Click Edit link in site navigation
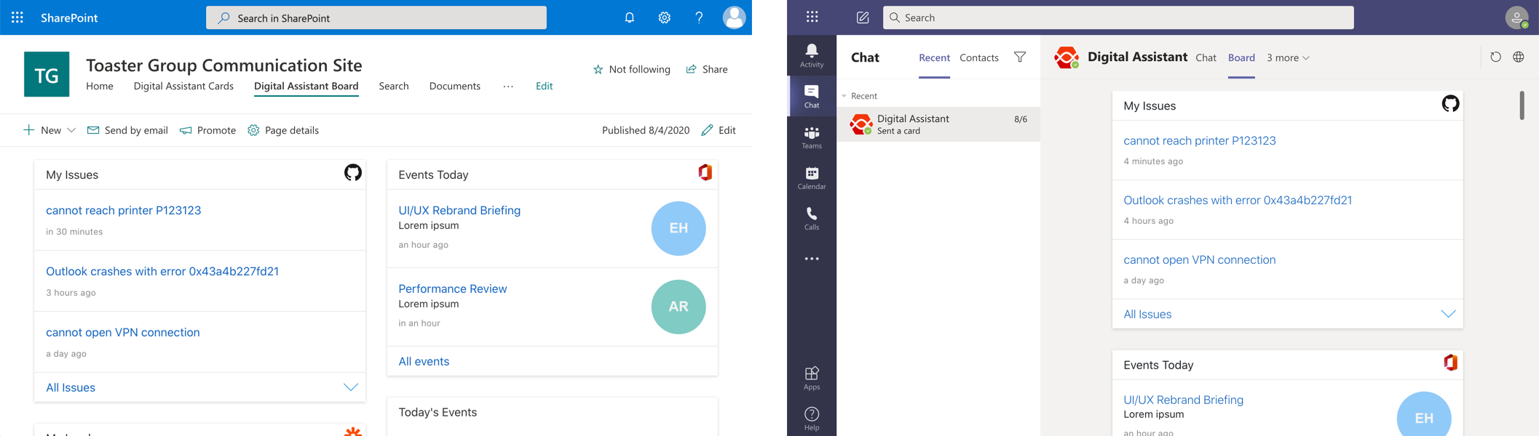This screenshot has height=436, width=1539. [544, 86]
